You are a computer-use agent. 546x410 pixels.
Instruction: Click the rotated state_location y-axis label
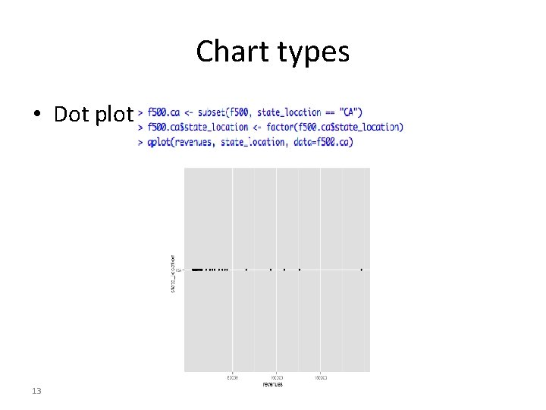pyautogui.click(x=173, y=273)
